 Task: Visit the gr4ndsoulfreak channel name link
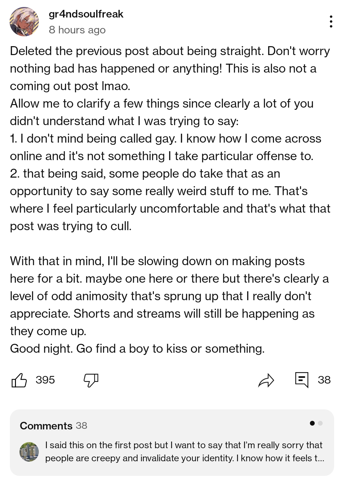coord(86,14)
